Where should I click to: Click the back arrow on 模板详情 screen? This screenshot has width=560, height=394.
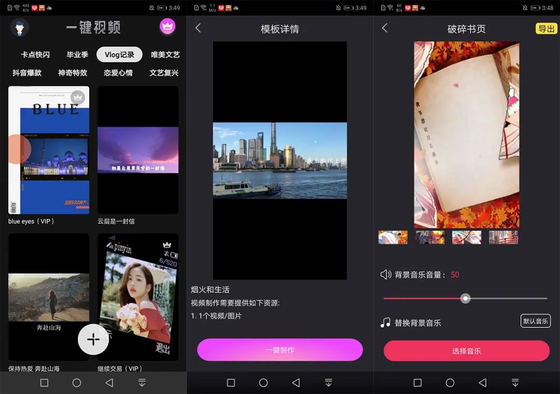pos(199,28)
